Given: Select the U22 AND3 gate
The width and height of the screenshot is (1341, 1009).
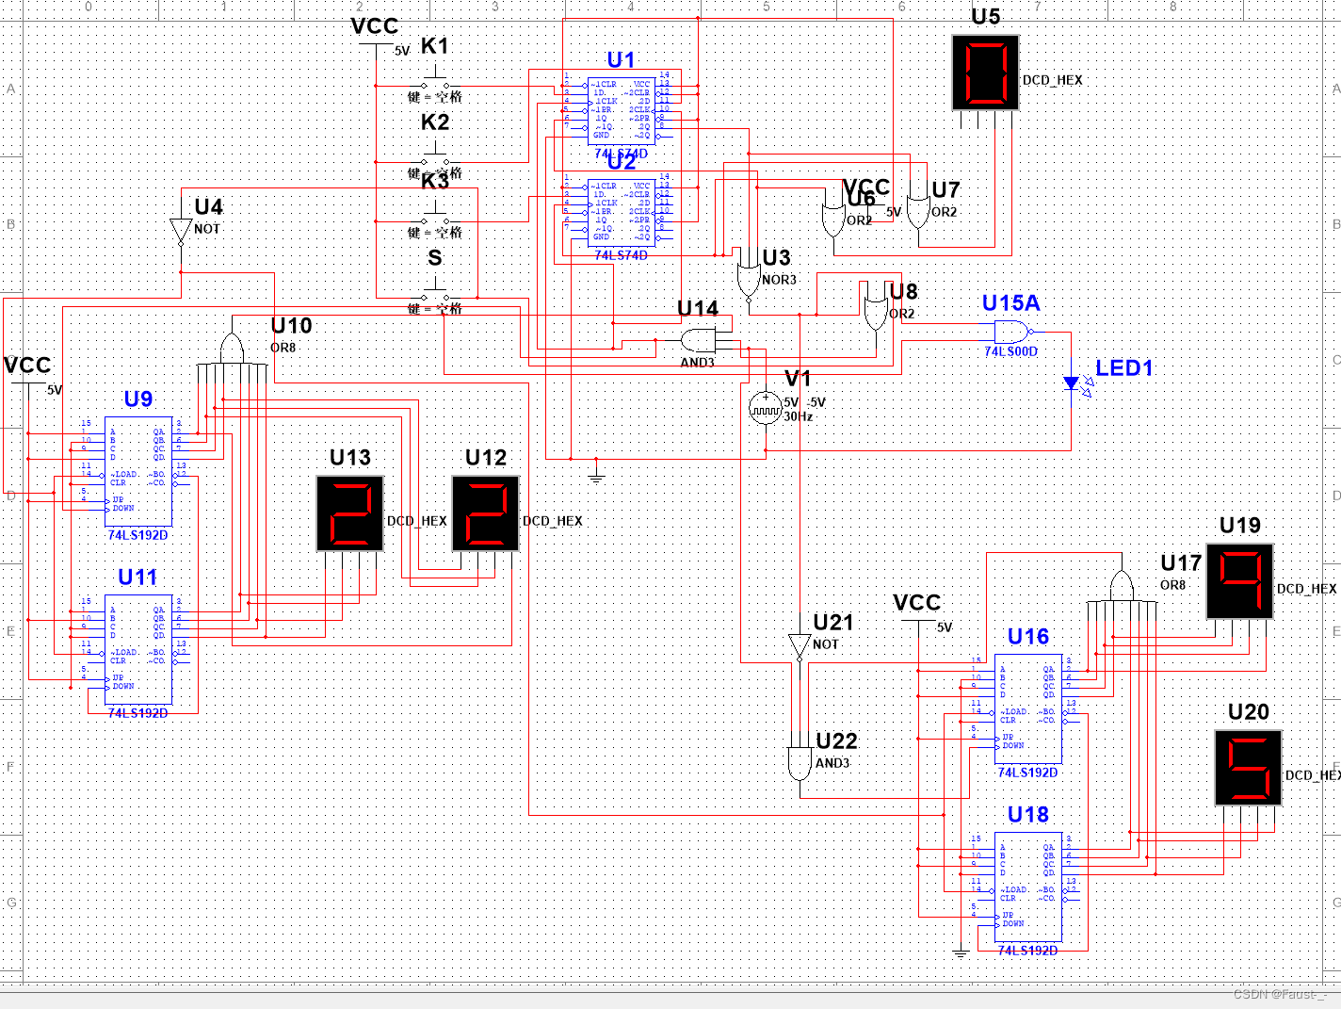Looking at the screenshot, I should point(800,762).
